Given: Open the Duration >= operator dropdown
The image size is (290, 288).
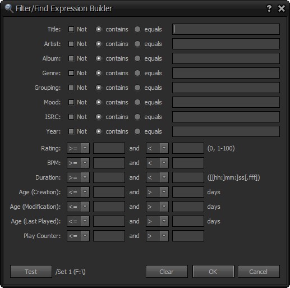Looking at the screenshot, I should 78,177.
